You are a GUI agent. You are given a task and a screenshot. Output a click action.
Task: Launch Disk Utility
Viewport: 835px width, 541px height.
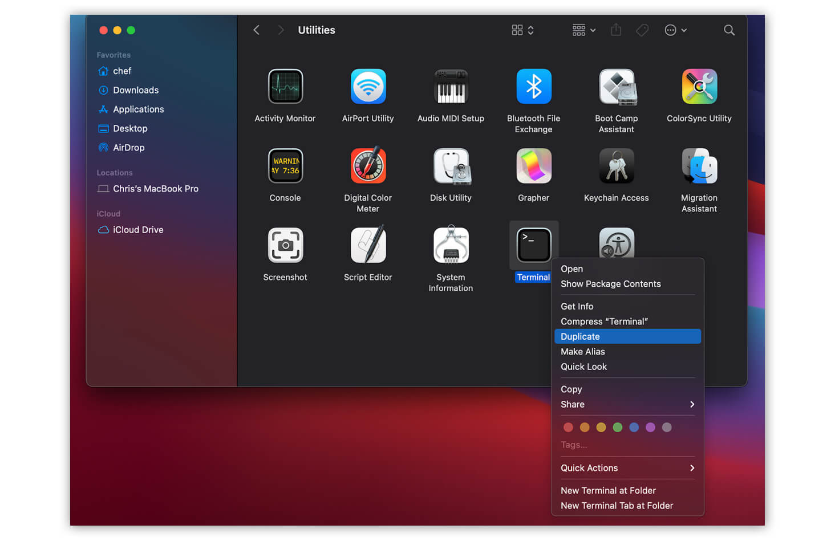point(451,166)
